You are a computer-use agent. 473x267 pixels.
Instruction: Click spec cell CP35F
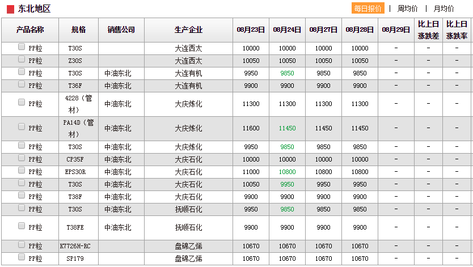coord(75,159)
